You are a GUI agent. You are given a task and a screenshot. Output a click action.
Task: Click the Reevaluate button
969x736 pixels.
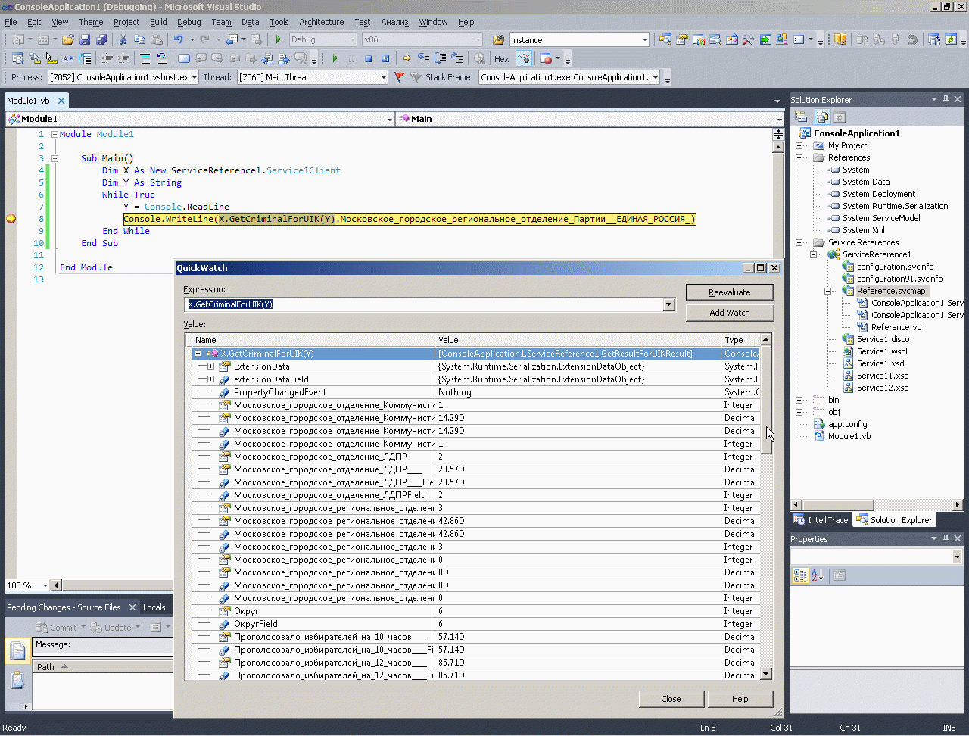click(x=729, y=292)
